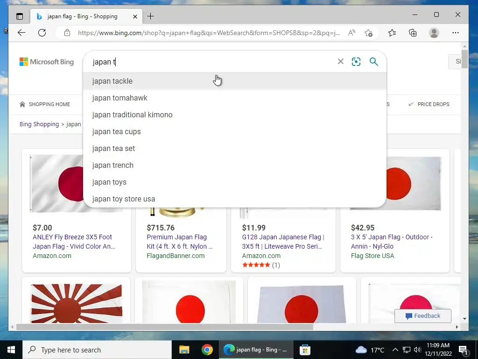The width and height of the screenshot is (478, 359).
Task: Open Microsoft Store from taskbar
Action: [305, 350]
